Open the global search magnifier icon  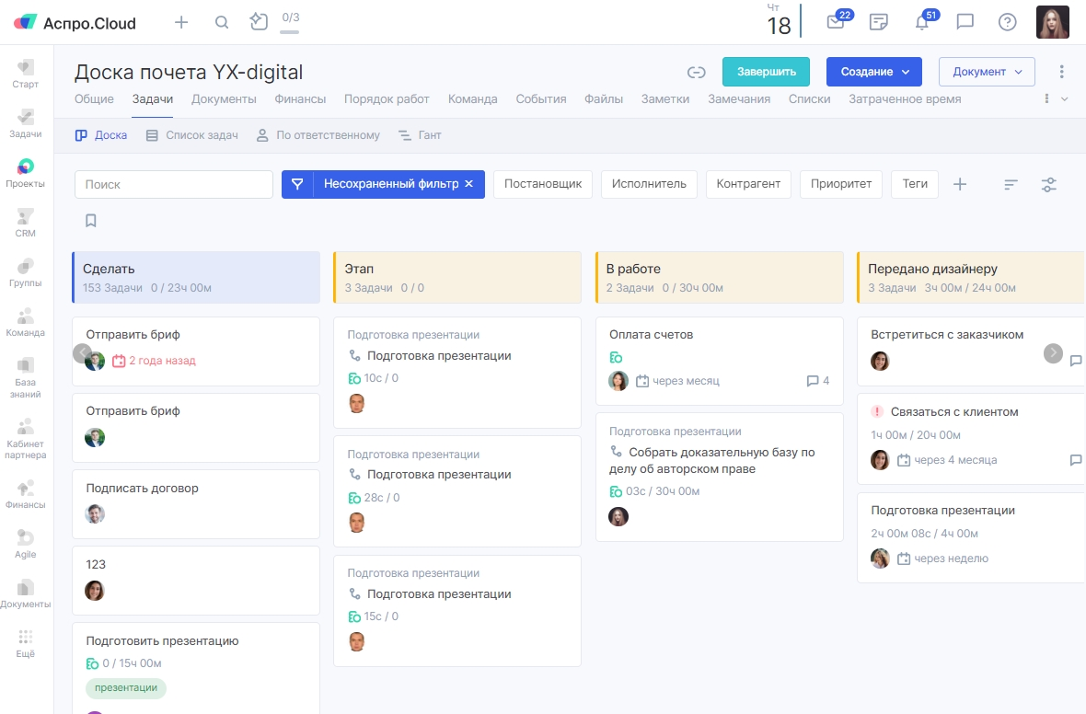tap(222, 23)
